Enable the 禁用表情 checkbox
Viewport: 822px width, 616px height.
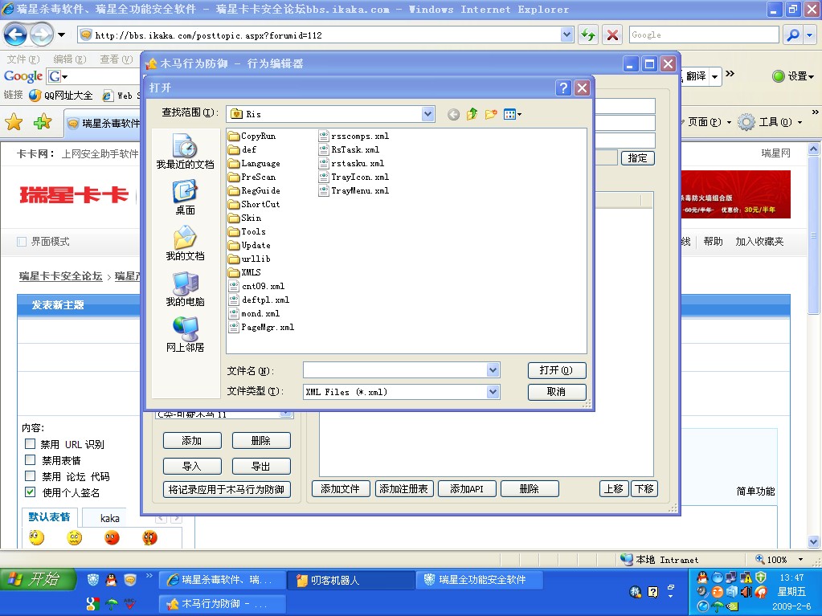pyautogui.click(x=31, y=460)
